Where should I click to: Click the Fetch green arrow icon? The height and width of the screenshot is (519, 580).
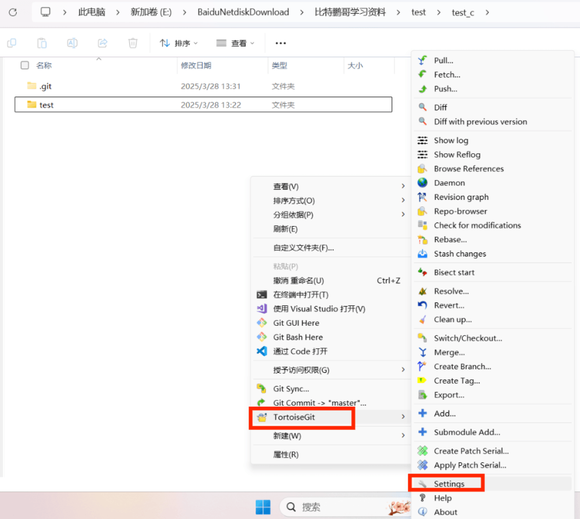coord(422,74)
